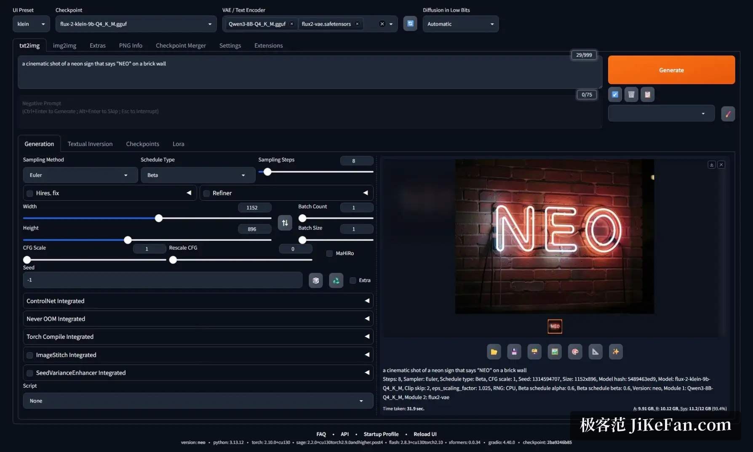Expand the Refiner panel arrow

pos(366,193)
